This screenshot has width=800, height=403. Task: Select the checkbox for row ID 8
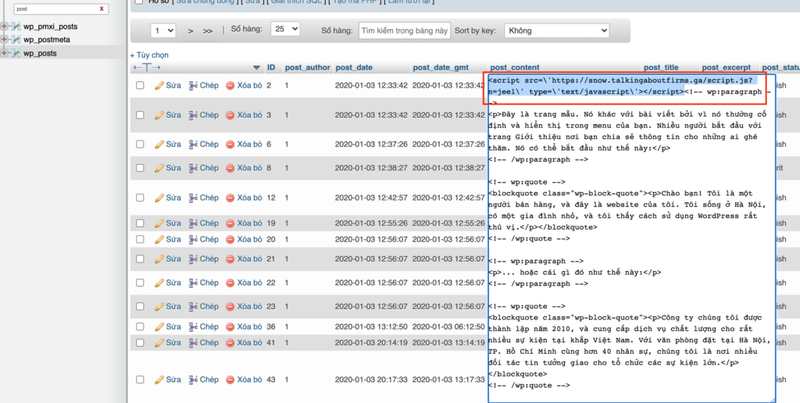point(141,168)
